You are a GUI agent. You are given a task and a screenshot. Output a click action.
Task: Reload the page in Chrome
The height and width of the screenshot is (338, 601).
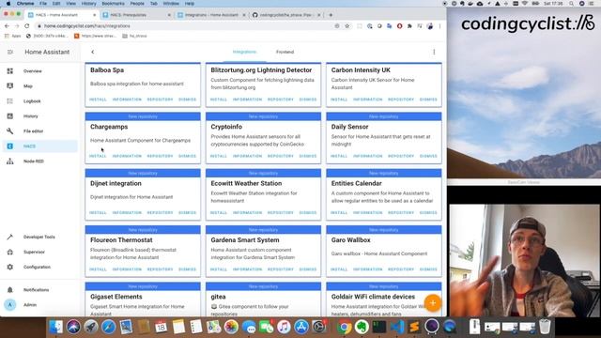(27, 26)
